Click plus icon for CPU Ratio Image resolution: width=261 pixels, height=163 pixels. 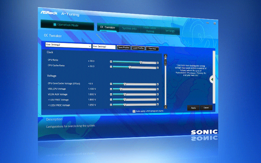pyautogui.click(x=158, y=62)
